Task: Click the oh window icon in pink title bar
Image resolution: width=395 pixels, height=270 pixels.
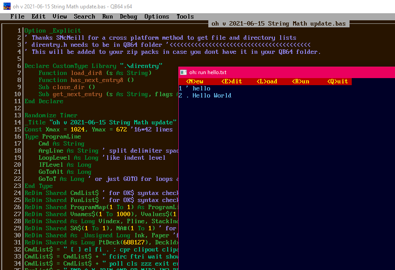Action: coord(184,72)
